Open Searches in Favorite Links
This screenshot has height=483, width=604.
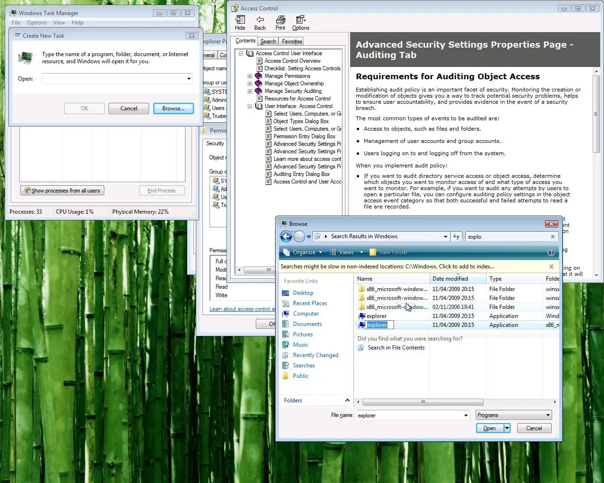click(x=304, y=366)
